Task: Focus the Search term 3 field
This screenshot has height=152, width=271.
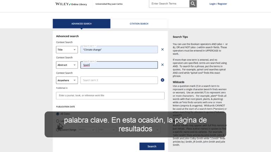Action: (x=119, y=80)
